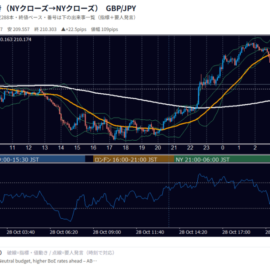Screen dimensions: 270x270
Task: Click hour label 11 on time axis
Action: pyautogui.click(x=12, y=148)
